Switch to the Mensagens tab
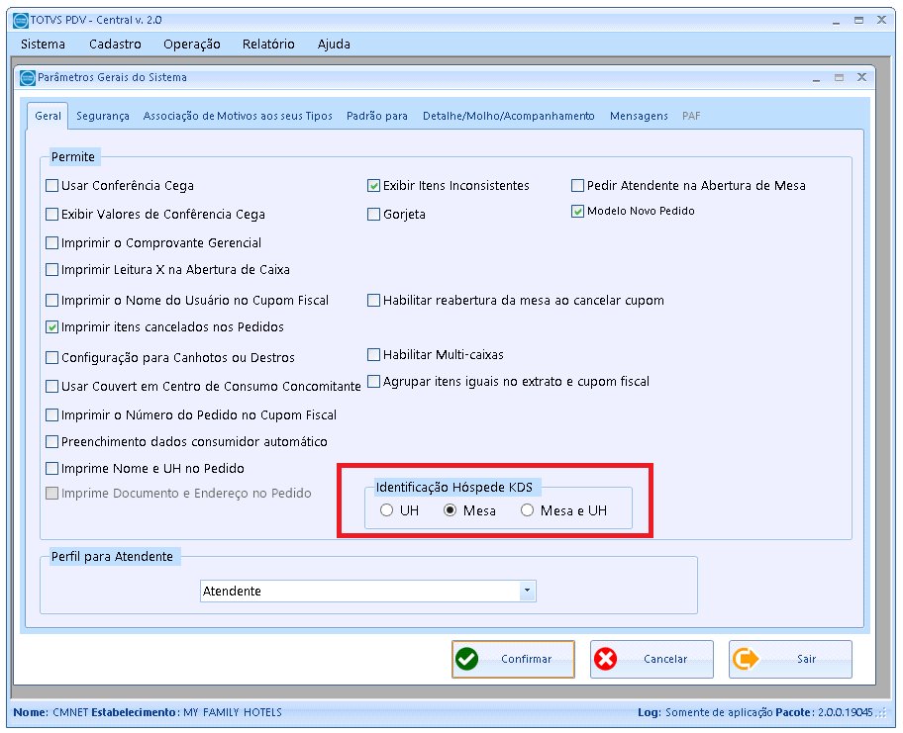 click(x=639, y=116)
